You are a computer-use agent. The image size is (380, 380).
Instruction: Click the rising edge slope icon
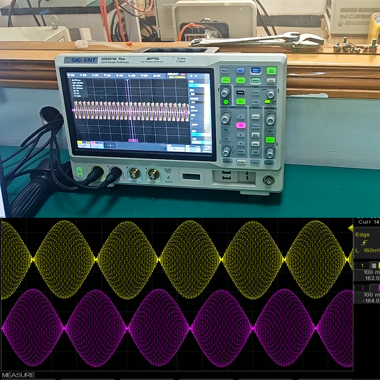point(364,242)
